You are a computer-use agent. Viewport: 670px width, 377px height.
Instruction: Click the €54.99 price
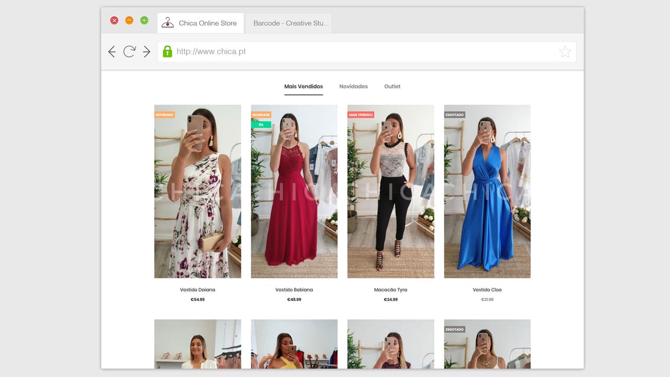(x=198, y=300)
